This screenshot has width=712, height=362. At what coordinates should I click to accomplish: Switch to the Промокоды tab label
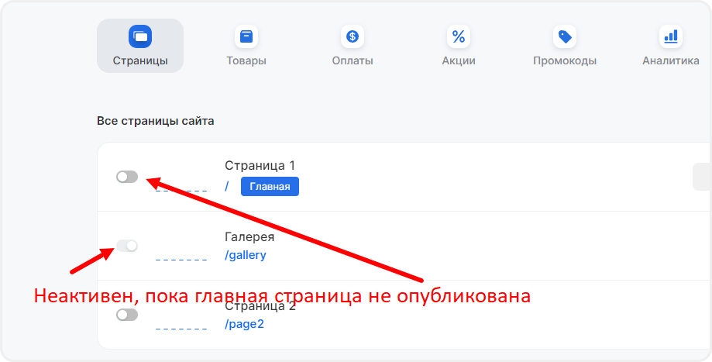click(x=565, y=61)
